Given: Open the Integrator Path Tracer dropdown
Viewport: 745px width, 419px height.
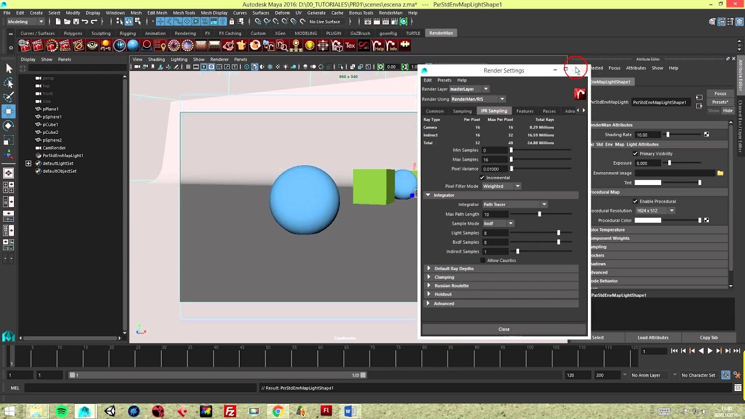Looking at the screenshot, I should coord(515,204).
